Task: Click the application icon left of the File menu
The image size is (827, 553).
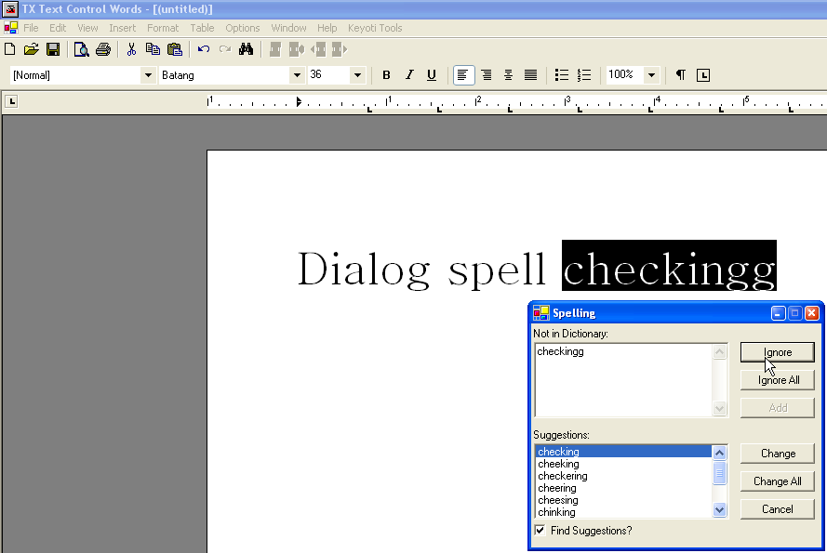Action: coord(10,28)
